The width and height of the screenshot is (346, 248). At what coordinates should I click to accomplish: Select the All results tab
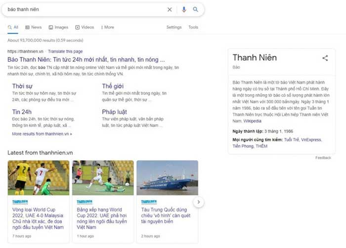pyautogui.click(x=13, y=27)
